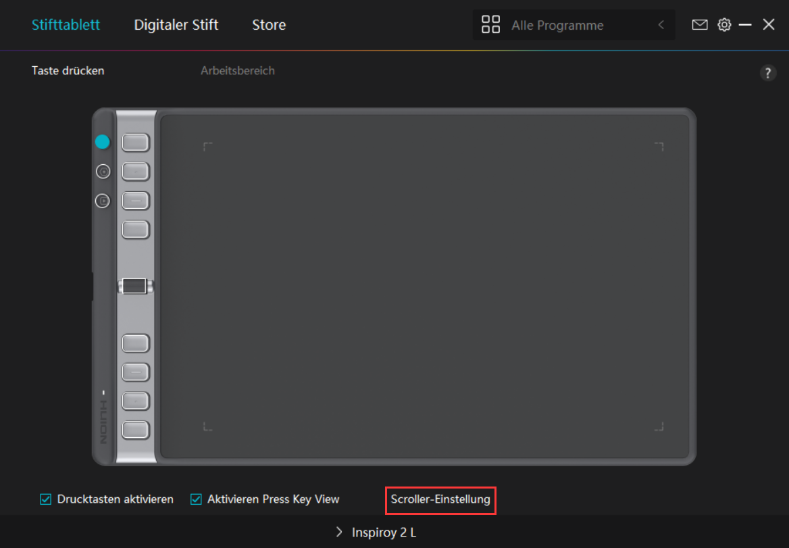This screenshot has width=789, height=548.
Task: Open the settings gear icon
Action: coord(724,25)
